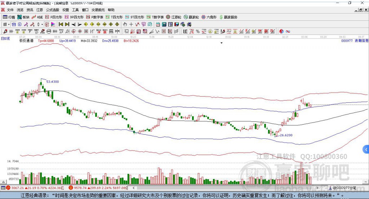Image resolution: width=369 pixels, height=199 pixels.
Task: Open the 公式选股 menu
Action: point(52,10)
